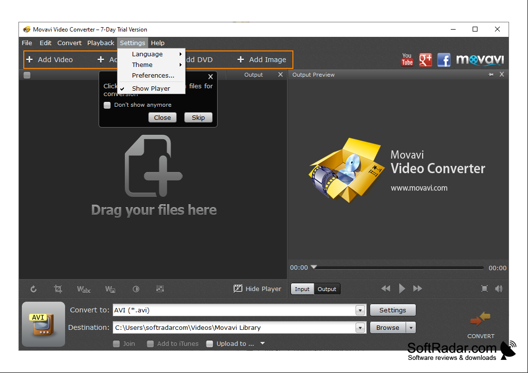This screenshot has width=528, height=373.
Task: Click Add Video in the toolbar
Action: (x=50, y=60)
